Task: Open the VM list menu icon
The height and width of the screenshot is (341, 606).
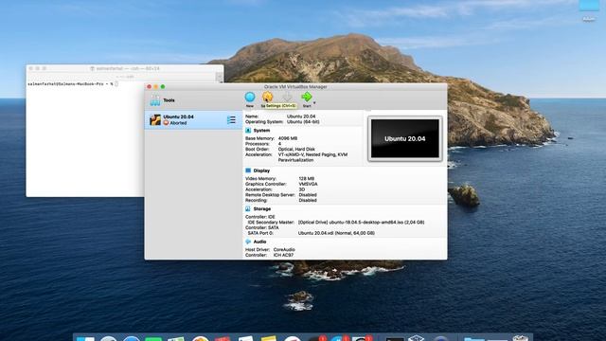Action: [x=231, y=120]
